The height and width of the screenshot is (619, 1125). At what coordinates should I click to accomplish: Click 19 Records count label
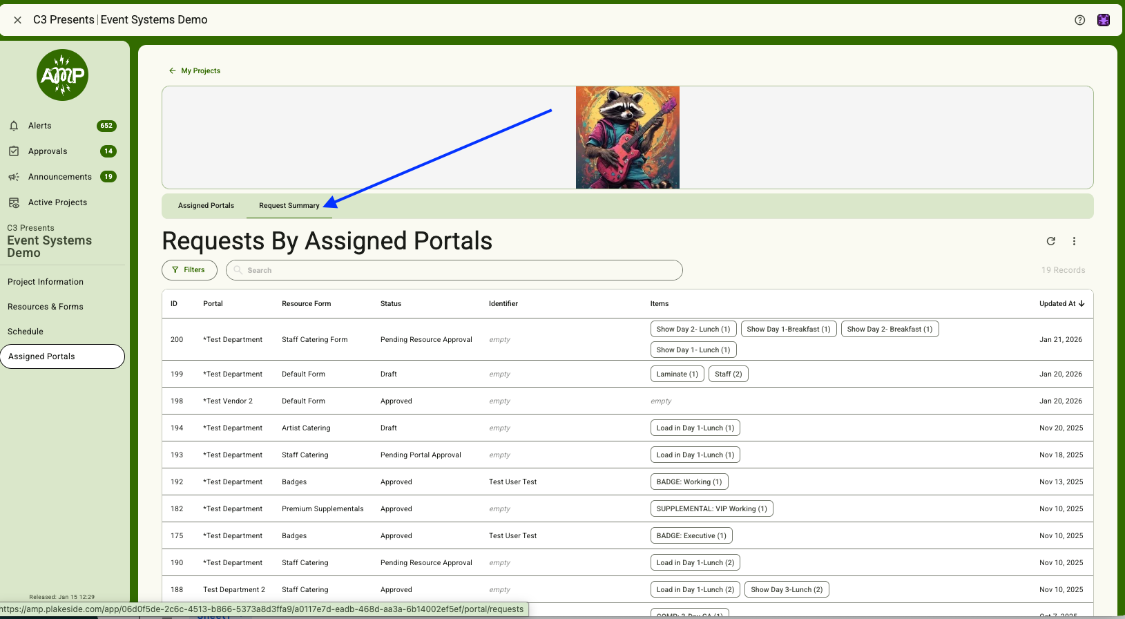(x=1063, y=270)
